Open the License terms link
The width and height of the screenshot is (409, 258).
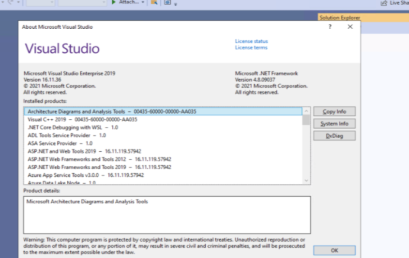251,47
